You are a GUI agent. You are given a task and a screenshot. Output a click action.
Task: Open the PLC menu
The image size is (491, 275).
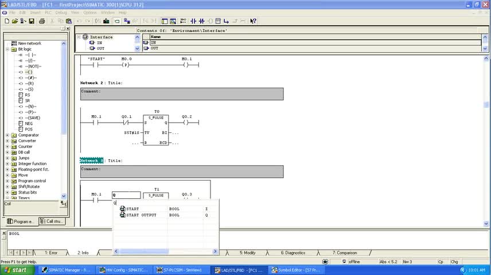pos(48,13)
